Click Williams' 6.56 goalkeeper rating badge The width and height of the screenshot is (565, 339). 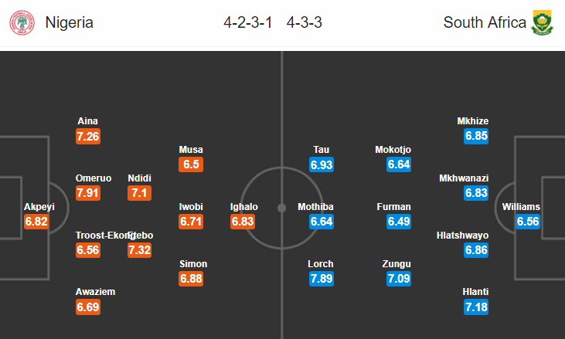[x=528, y=222]
